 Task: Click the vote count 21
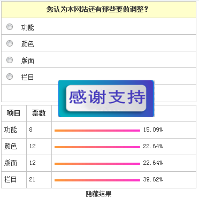[32, 179]
